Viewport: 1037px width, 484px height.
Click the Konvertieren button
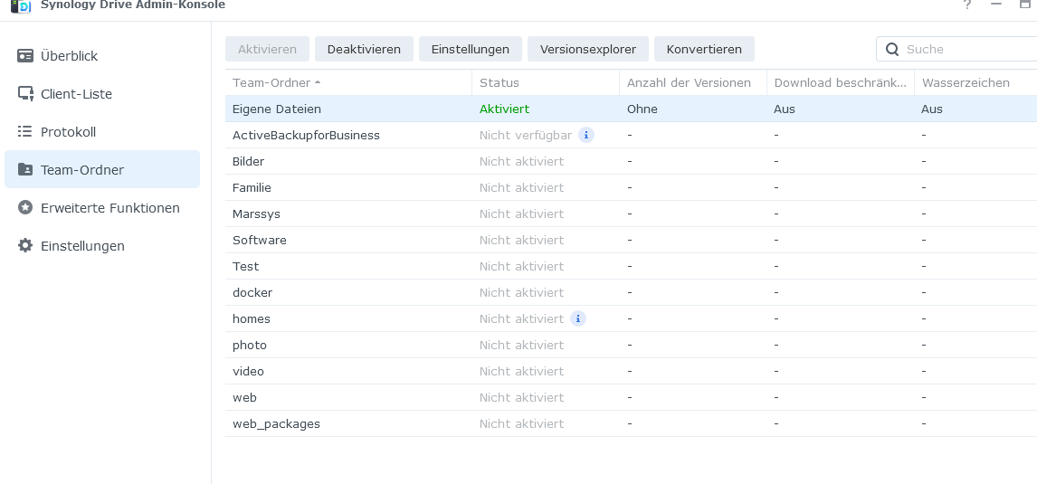tap(704, 49)
